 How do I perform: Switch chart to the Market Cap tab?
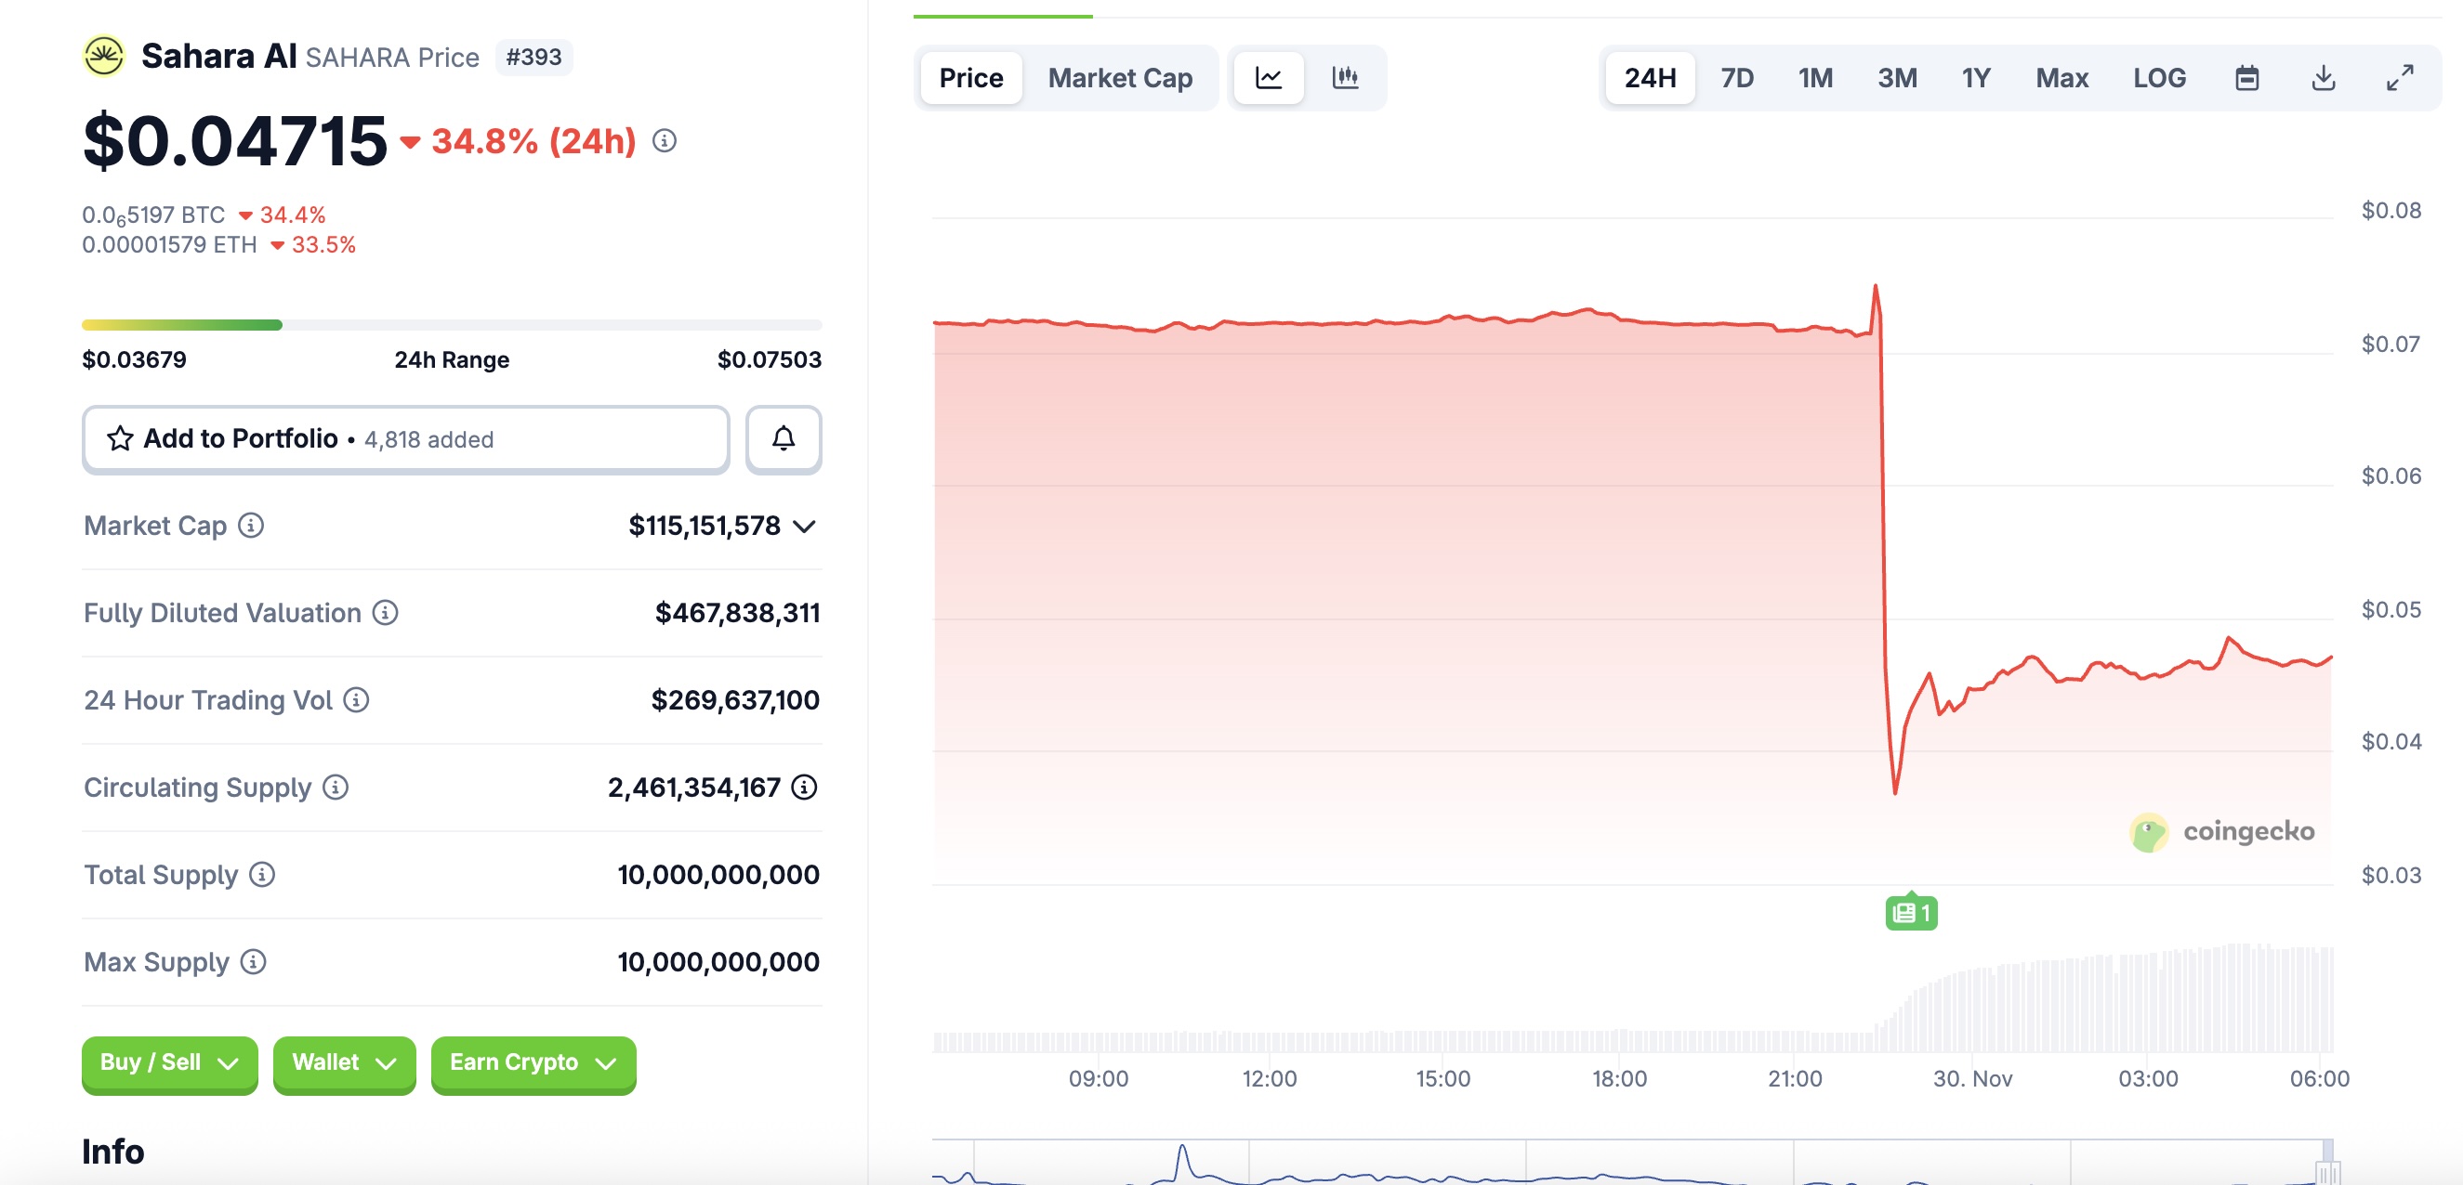click(x=1121, y=77)
